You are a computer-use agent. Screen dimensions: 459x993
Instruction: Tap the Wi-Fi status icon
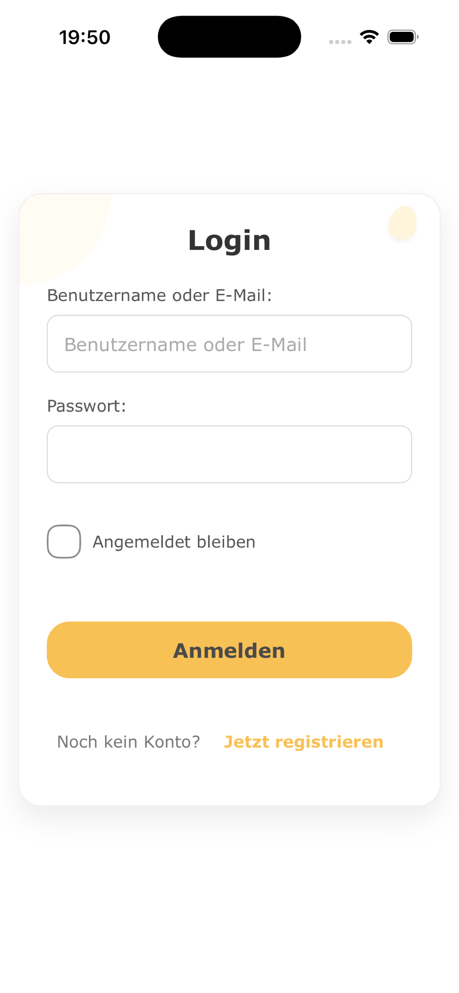[369, 37]
